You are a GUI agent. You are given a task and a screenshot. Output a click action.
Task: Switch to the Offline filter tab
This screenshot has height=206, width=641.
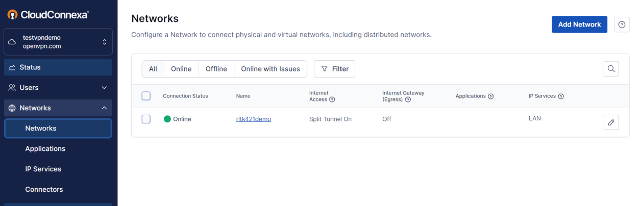(x=216, y=69)
